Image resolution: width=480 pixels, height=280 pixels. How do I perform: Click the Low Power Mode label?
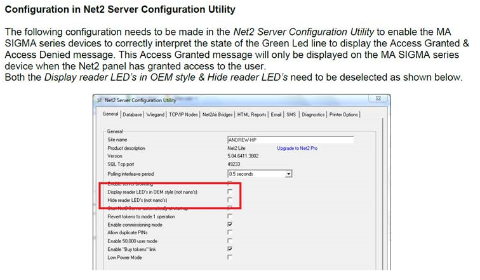124,258
